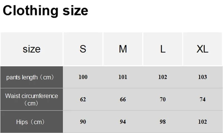Select the Waist circumference row label

pos(31,100)
